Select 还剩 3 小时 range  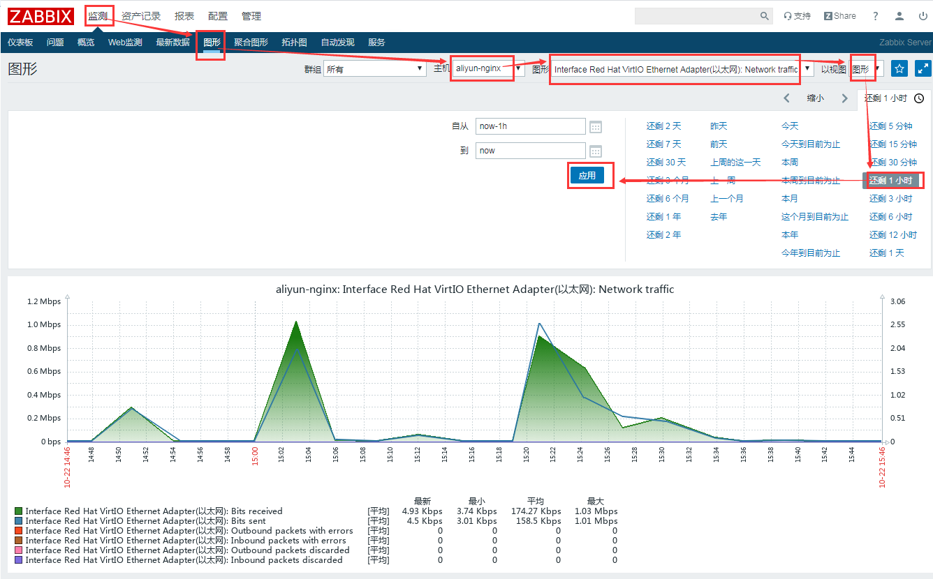pyautogui.click(x=890, y=199)
